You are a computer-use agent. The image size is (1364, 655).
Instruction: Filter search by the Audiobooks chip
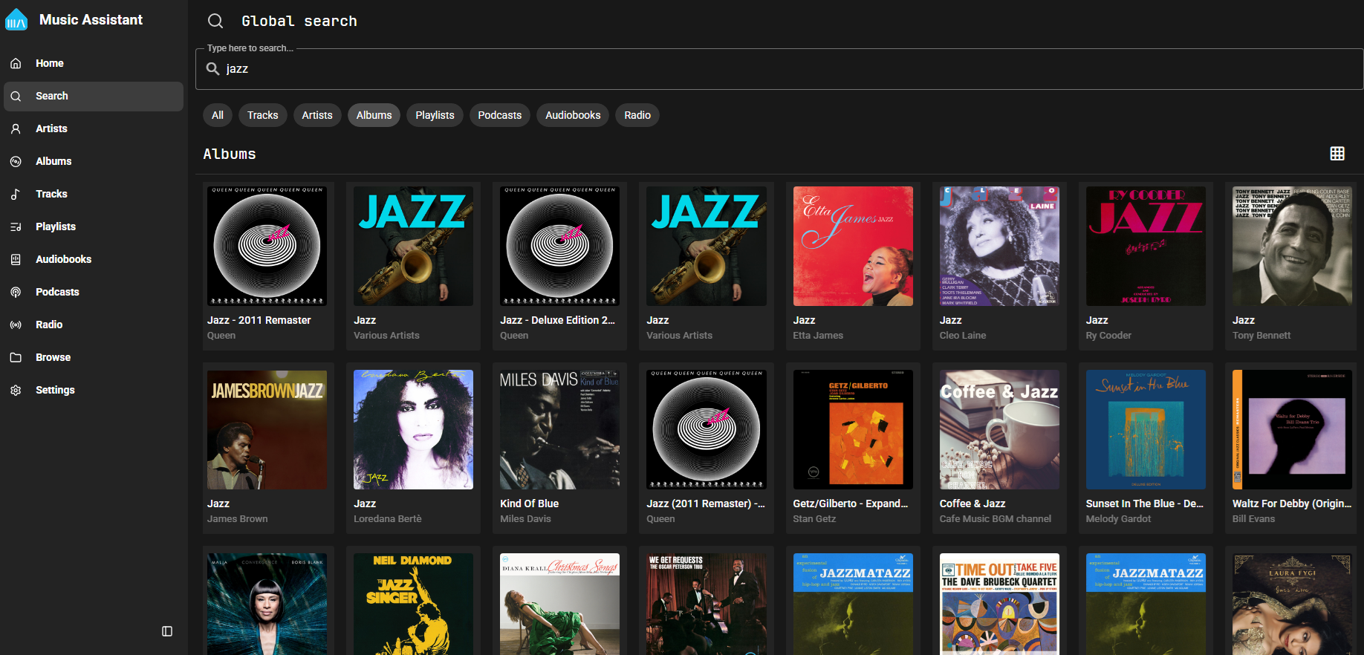point(572,115)
